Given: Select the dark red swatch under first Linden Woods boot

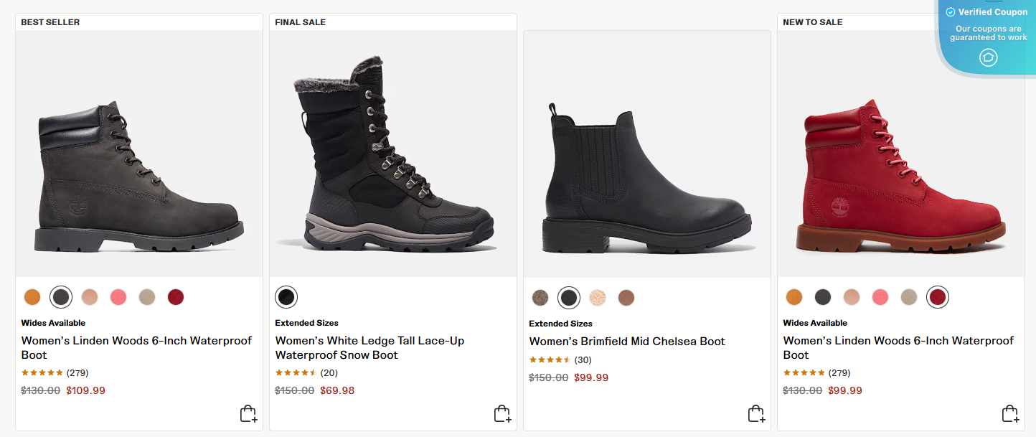Looking at the screenshot, I should [176, 296].
